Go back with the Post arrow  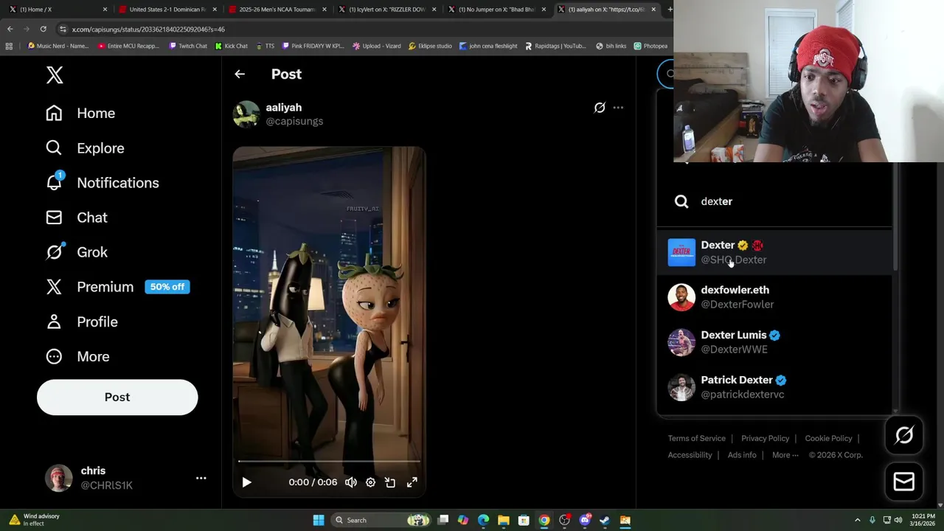240,74
